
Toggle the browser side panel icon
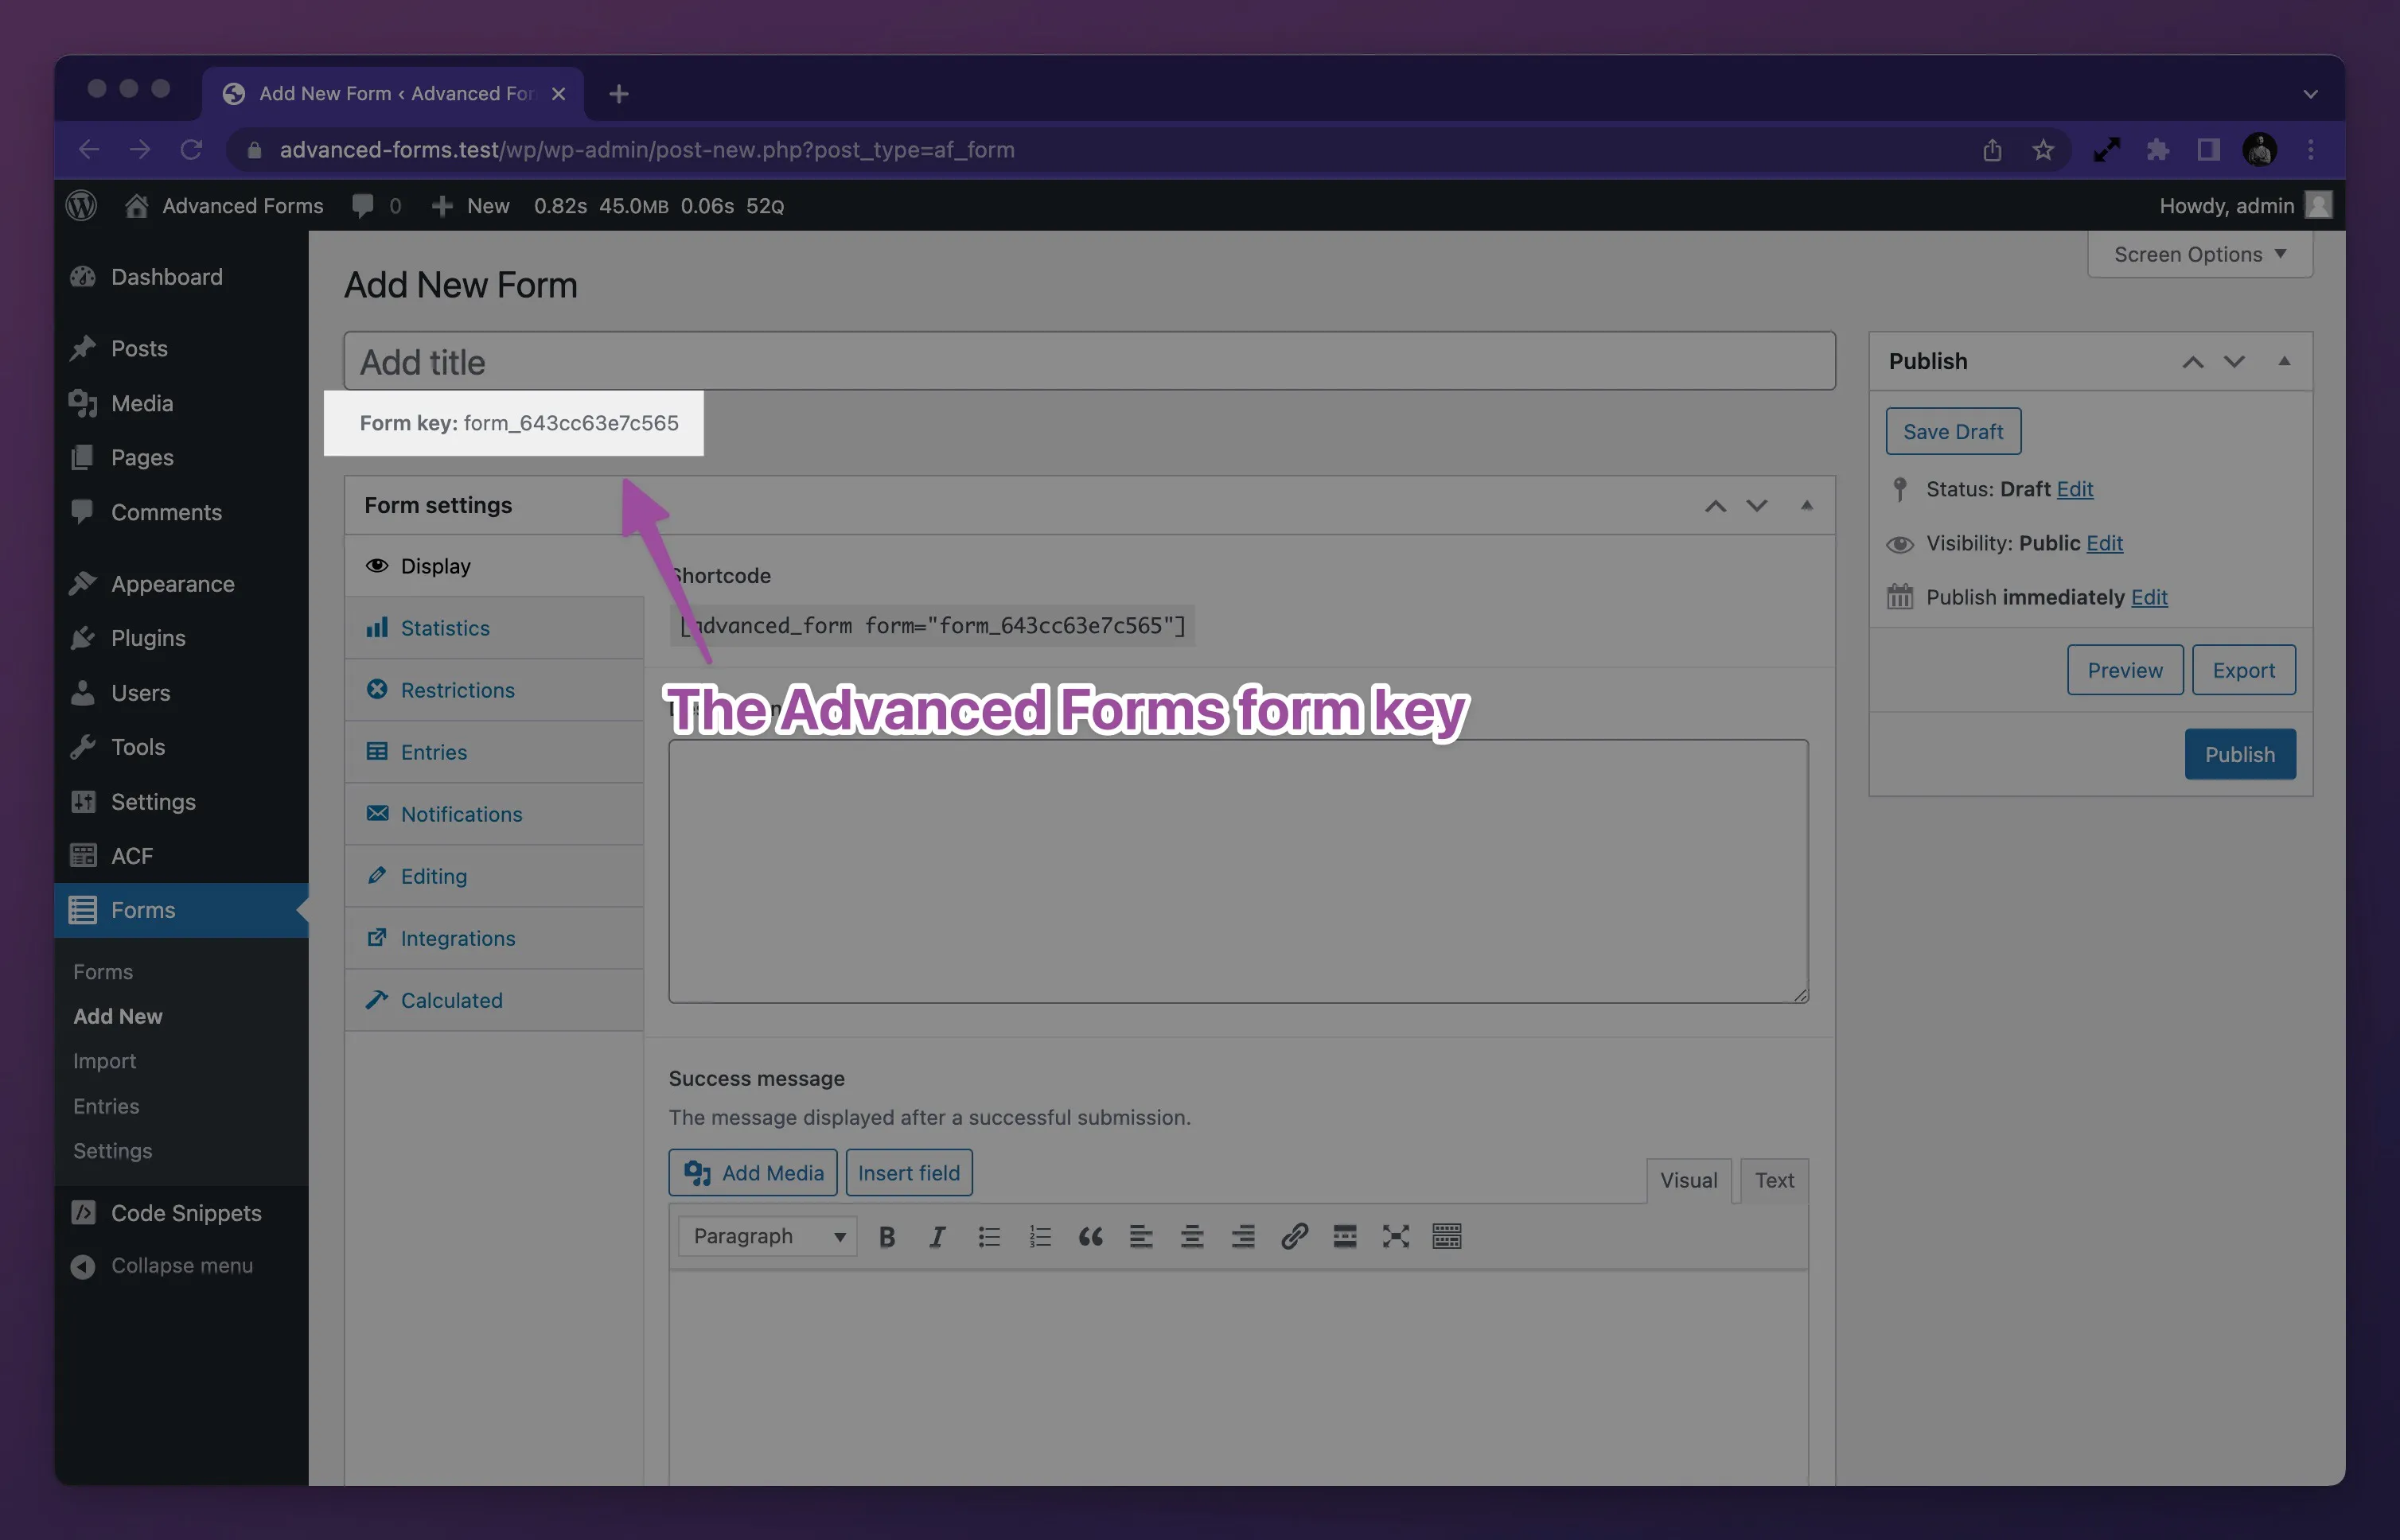point(2208,150)
